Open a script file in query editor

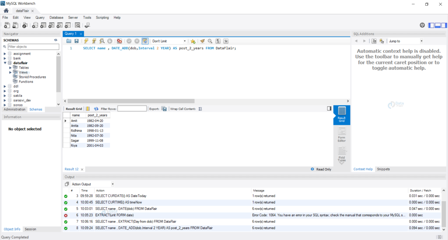pos(69,41)
